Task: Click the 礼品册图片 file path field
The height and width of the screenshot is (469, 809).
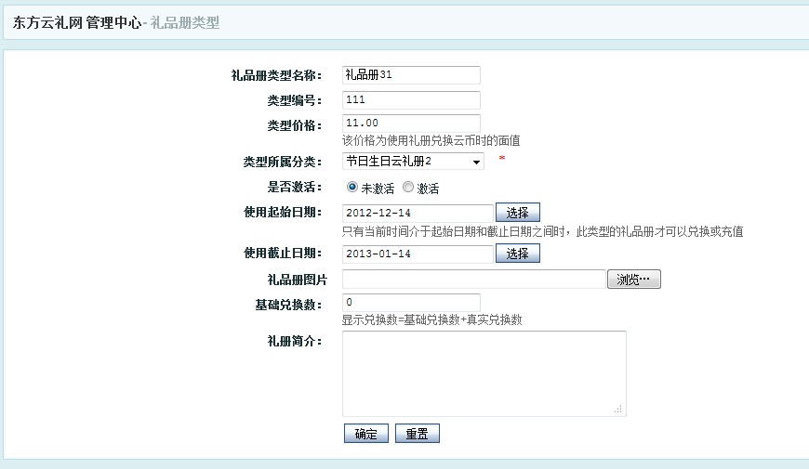Action: pyautogui.click(x=473, y=280)
